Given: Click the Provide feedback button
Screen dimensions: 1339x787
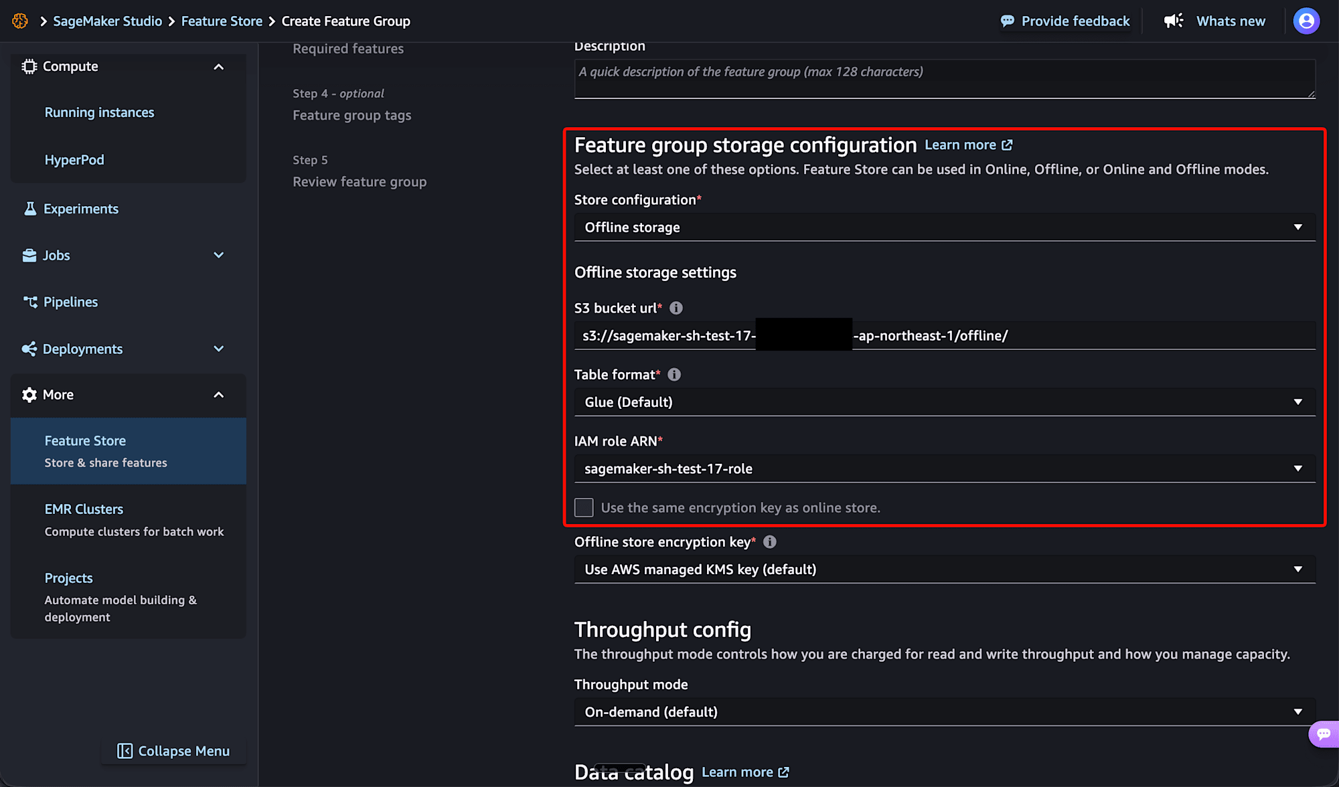Looking at the screenshot, I should (1065, 21).
